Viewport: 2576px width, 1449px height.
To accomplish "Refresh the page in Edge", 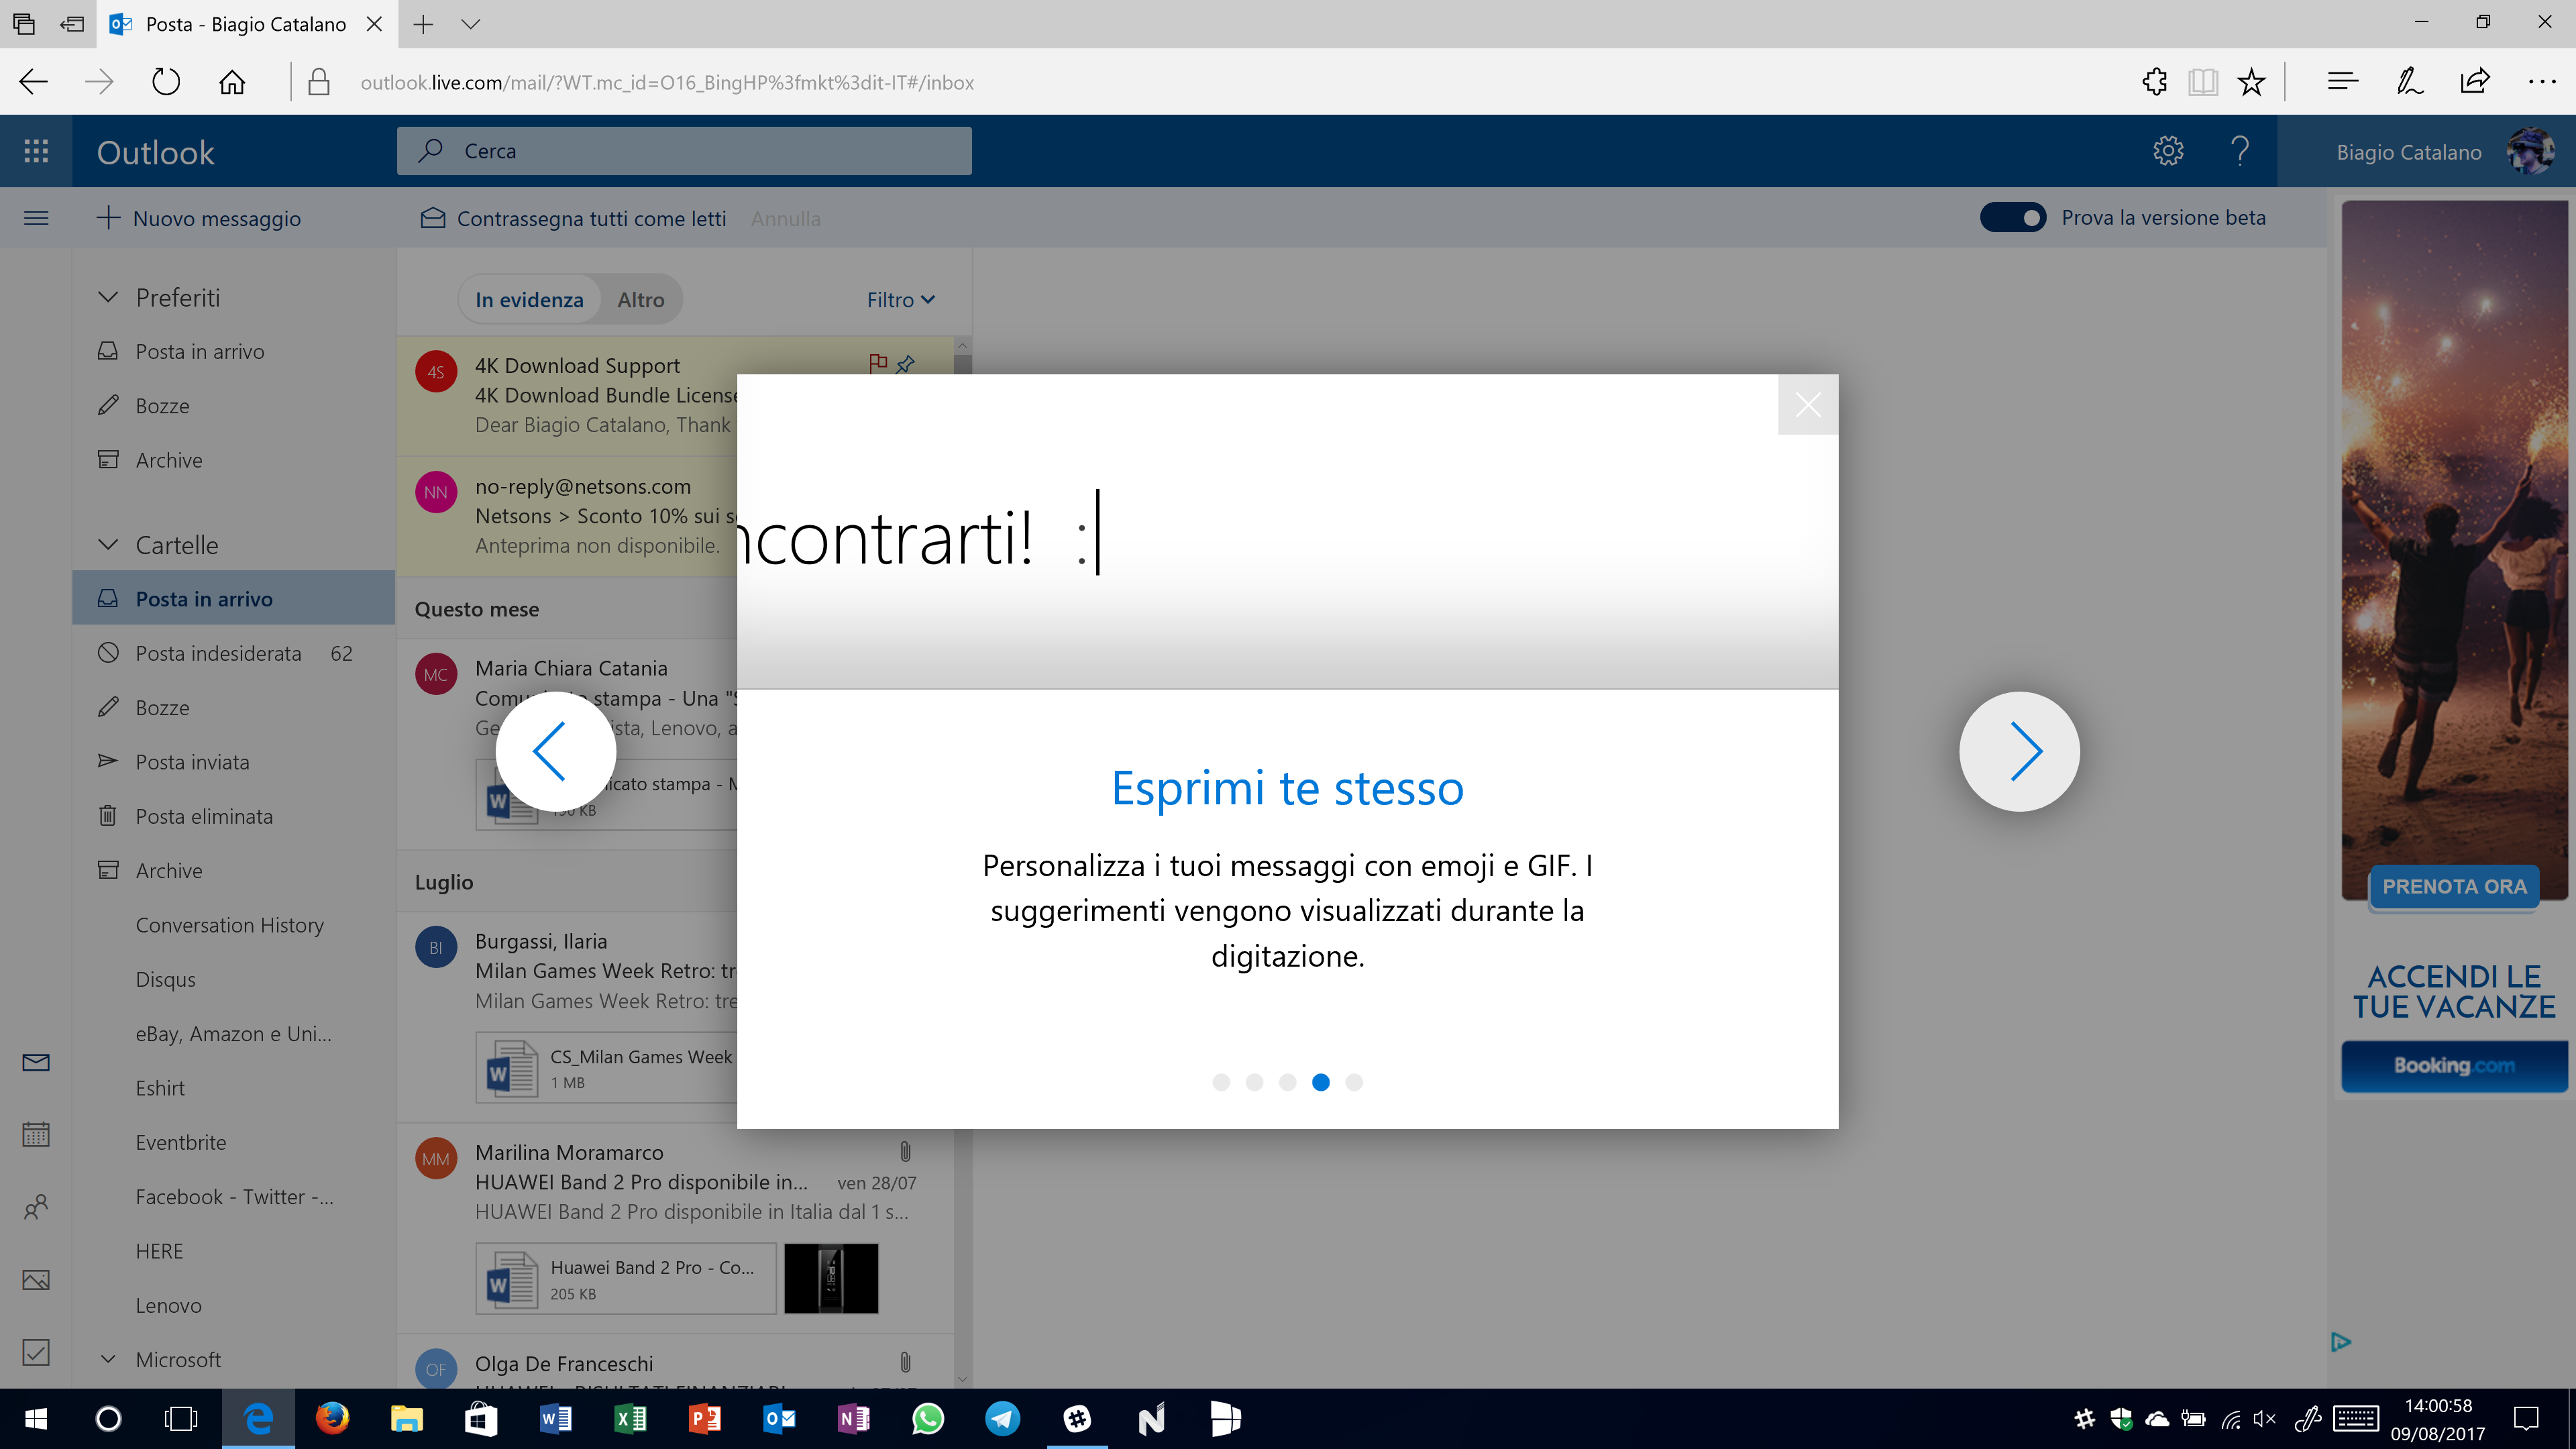I will click(165, 82).
